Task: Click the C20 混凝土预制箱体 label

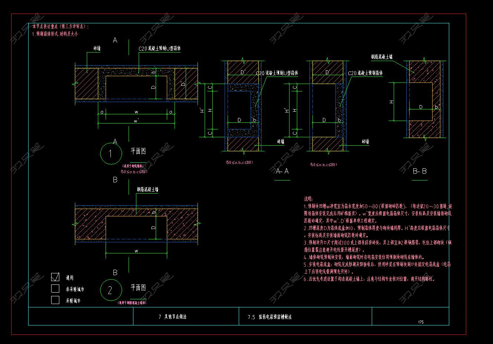Action: [x=365, y=74]
